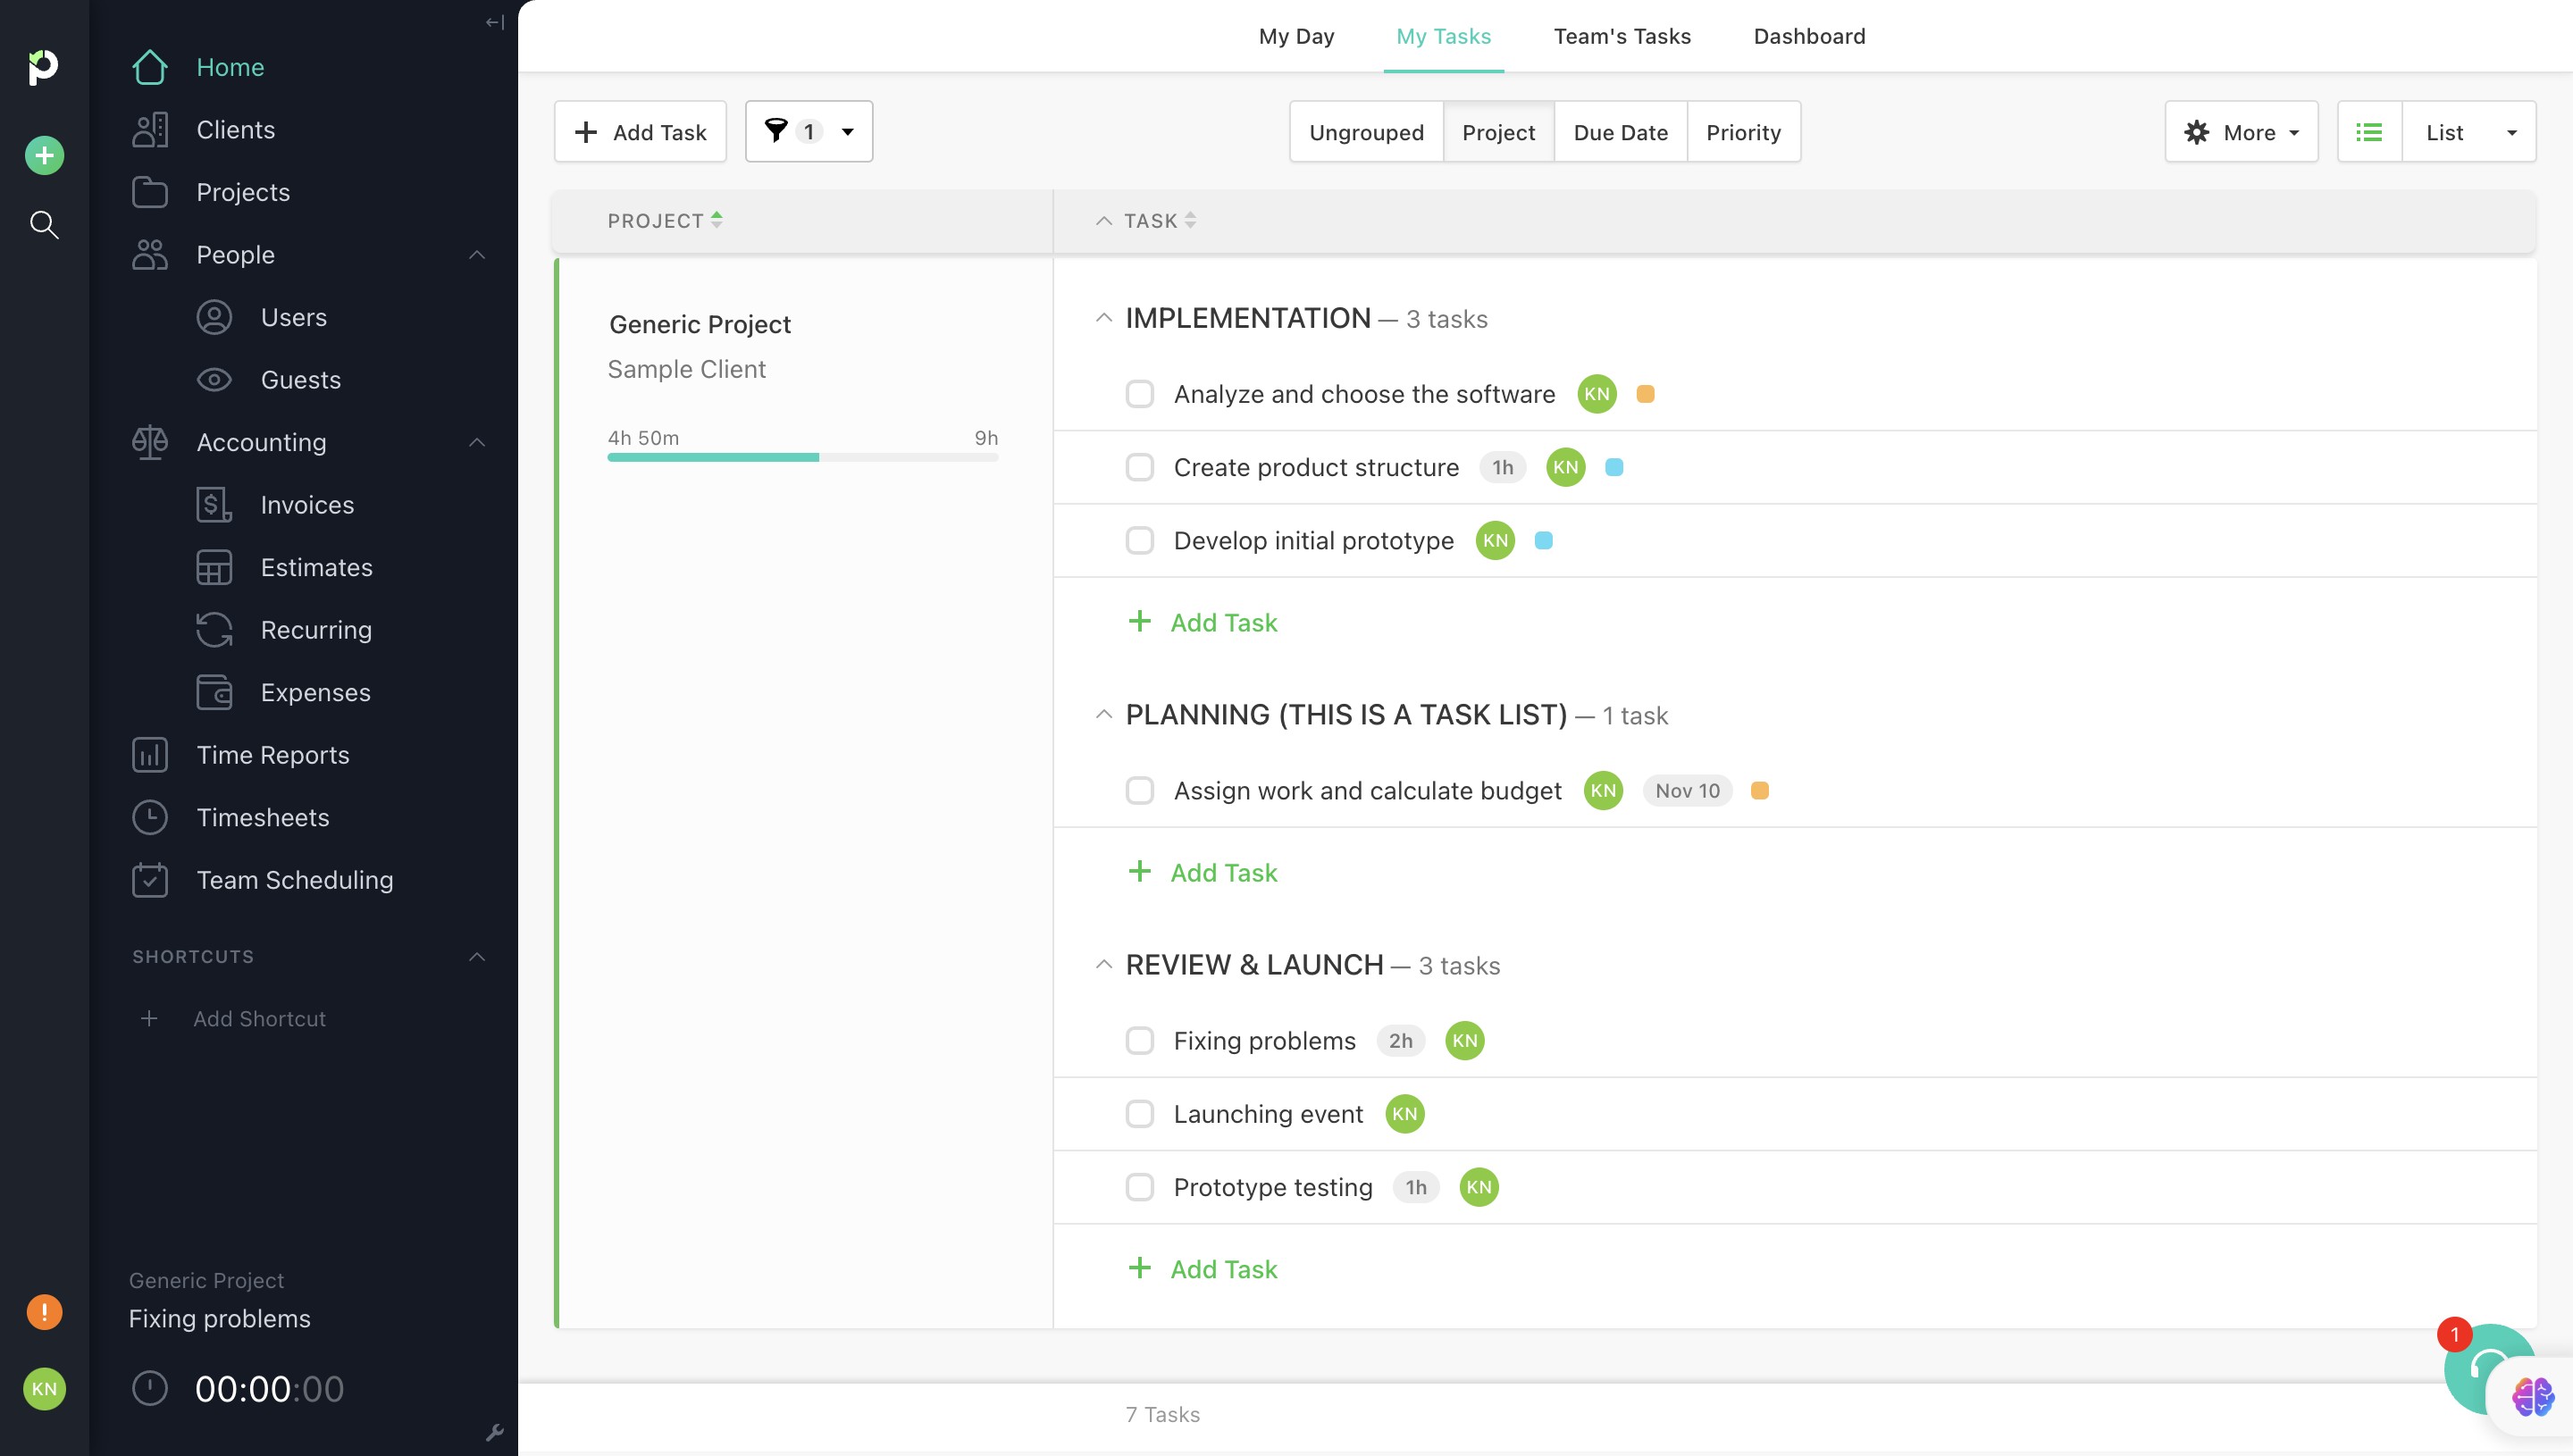Click the top Add Task button
Screen dimensions: 2573x1456
click(640, 132)
